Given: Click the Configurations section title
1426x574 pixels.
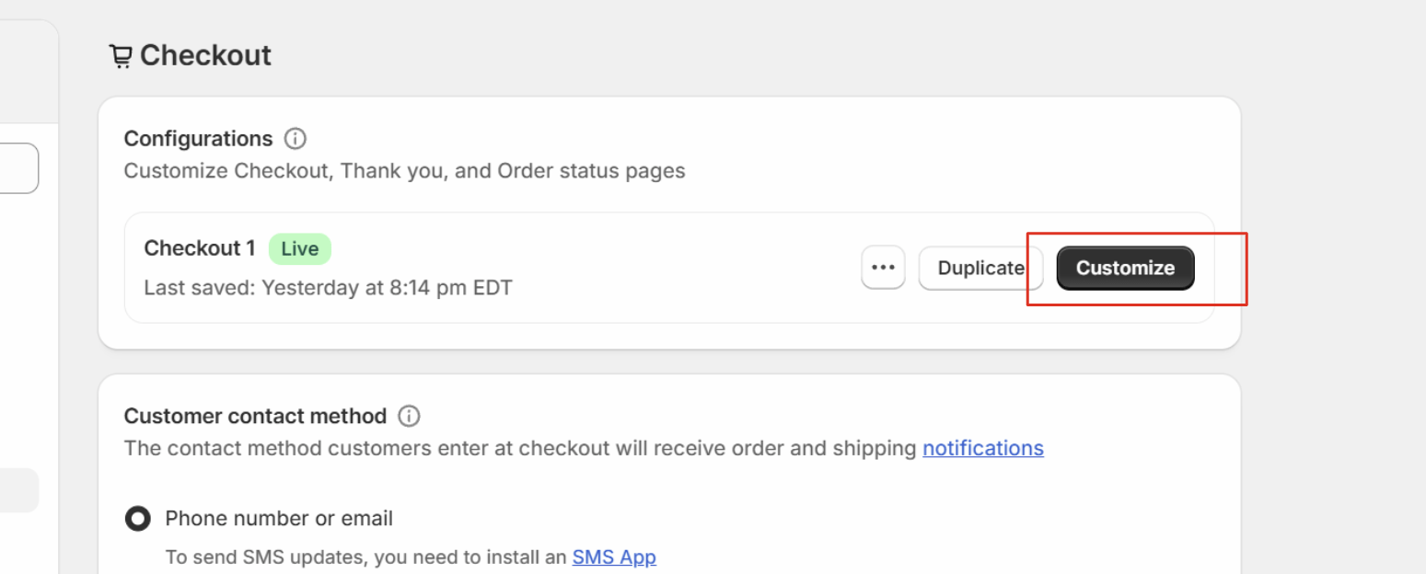Looking at the screenshot, I should pyautogui.click(x=198, y=139).
